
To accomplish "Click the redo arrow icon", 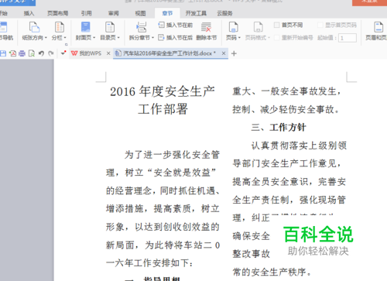I will 51,53.
